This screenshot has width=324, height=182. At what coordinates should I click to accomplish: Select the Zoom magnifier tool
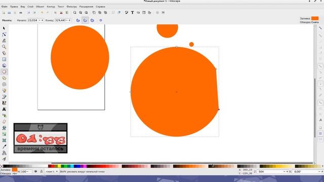[x=4, y=47]
